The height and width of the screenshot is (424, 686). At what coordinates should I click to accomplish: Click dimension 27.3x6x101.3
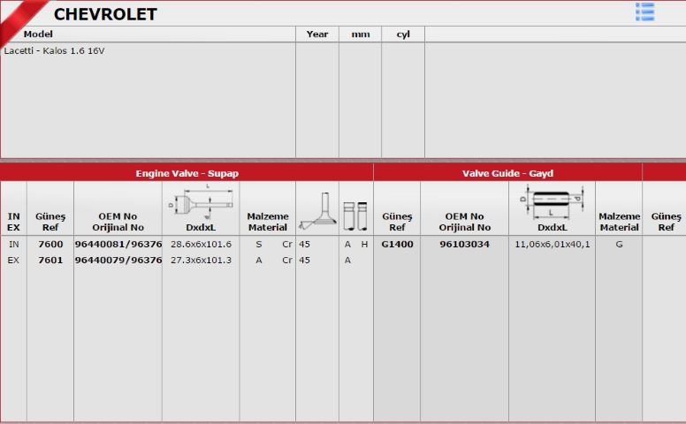201,260
